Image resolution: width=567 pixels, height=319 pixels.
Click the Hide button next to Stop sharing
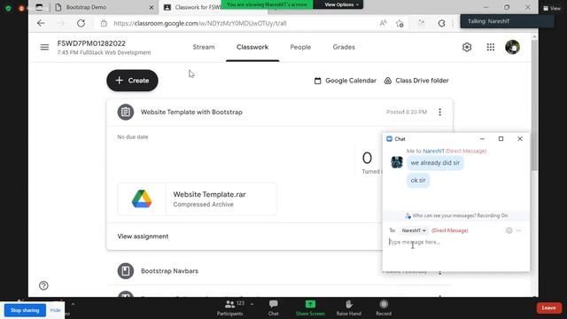[55, 310]
